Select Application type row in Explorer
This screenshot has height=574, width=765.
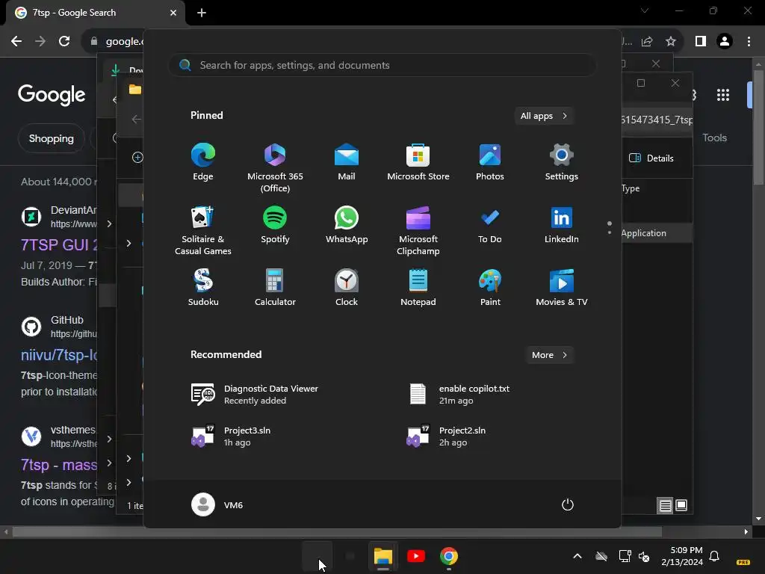pyautogui.click(x=657, y=233)
